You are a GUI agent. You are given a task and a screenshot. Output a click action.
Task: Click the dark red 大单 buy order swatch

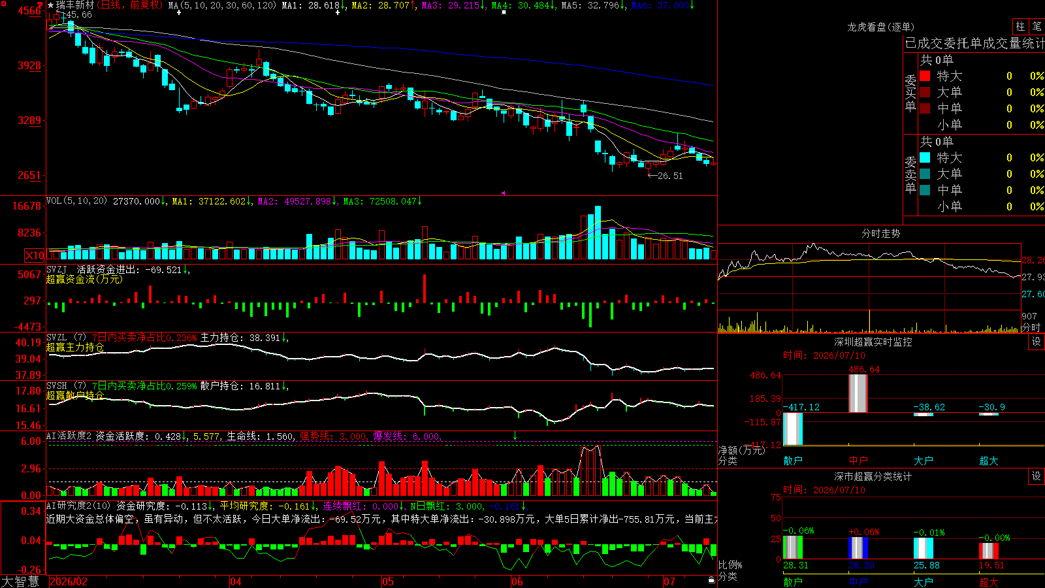tap(925, 92)
